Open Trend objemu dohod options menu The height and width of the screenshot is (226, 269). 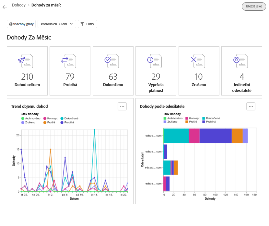pos(122,106)
